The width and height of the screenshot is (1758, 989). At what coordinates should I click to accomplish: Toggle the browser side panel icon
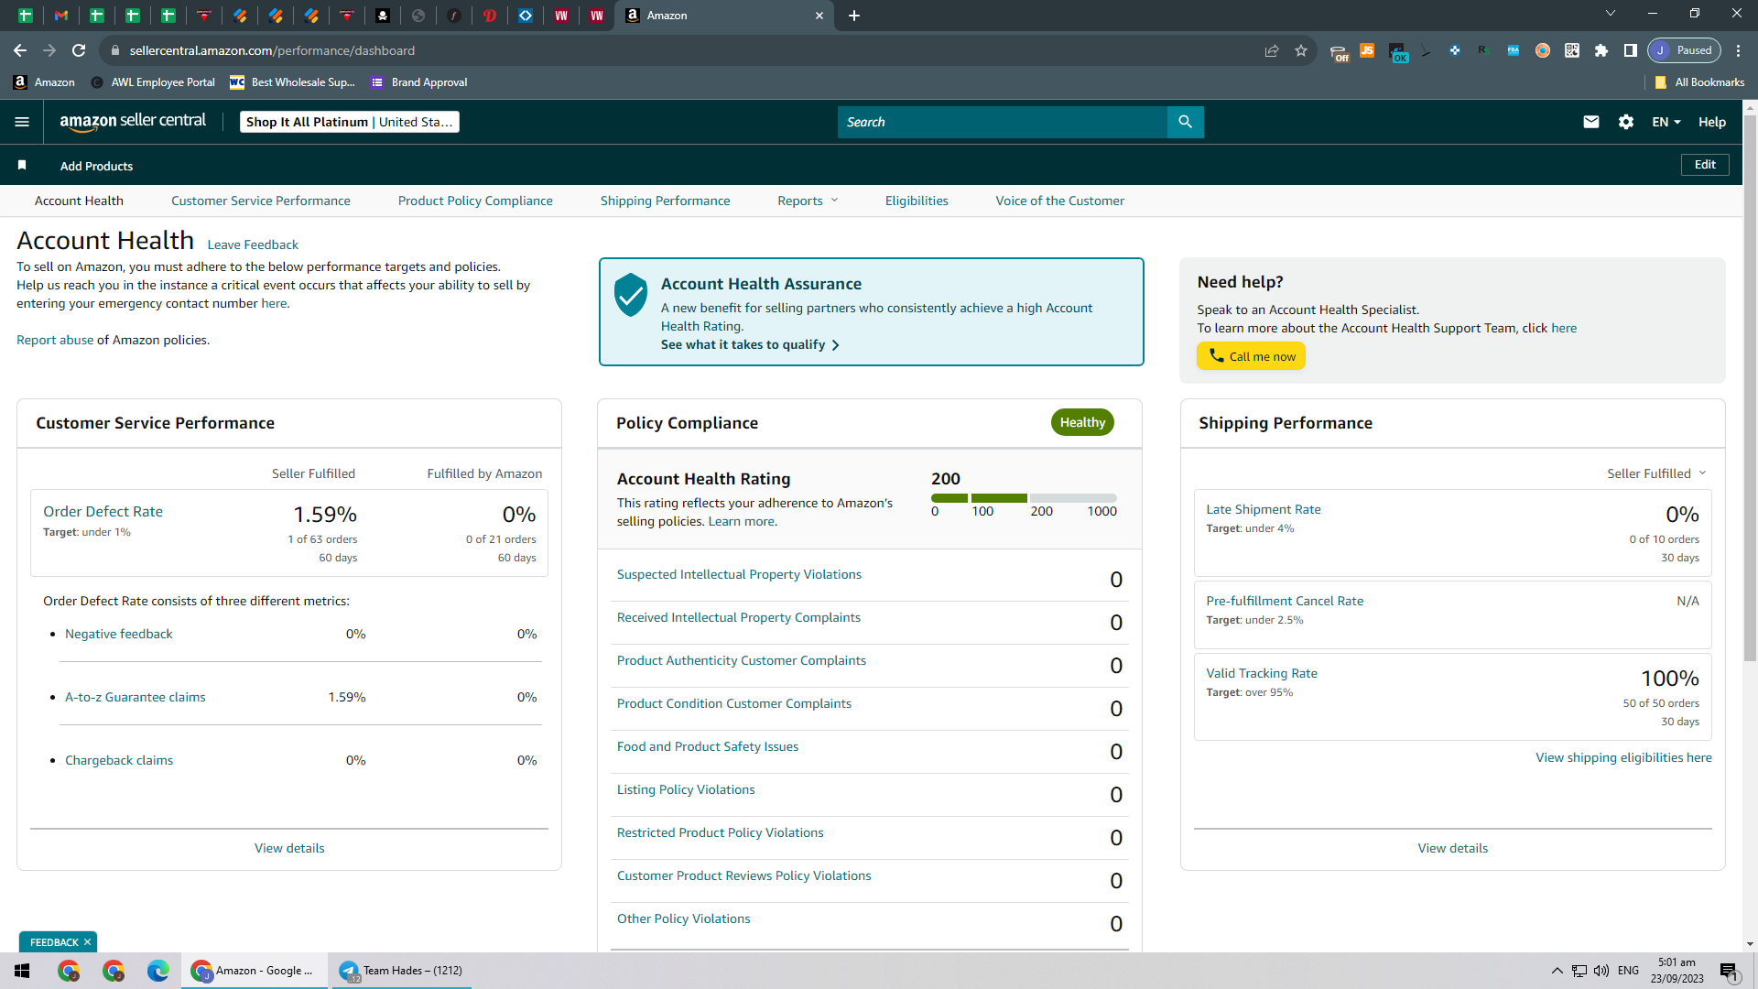point(1631,50)
